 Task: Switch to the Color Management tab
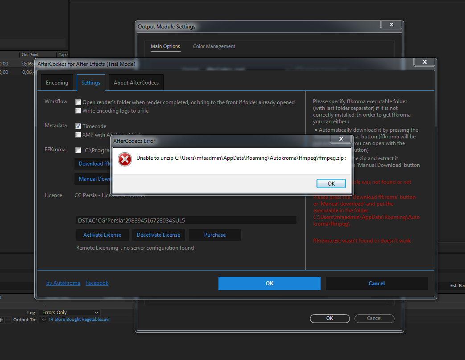(214, 46)
